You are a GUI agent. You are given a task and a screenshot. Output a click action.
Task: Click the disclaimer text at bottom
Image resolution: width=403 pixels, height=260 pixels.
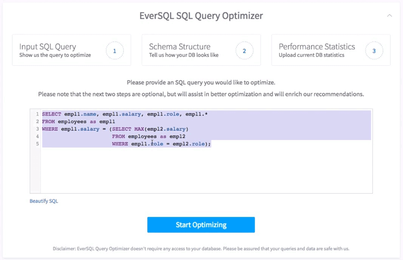201,249
